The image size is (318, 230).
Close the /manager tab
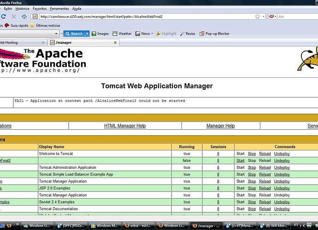(x=115, y=43)
